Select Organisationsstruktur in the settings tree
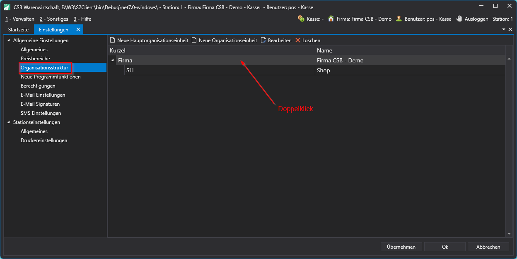Image resolution: width=517 pixels, height=259 pixels. pyautogui.click(x=44, y=68)
